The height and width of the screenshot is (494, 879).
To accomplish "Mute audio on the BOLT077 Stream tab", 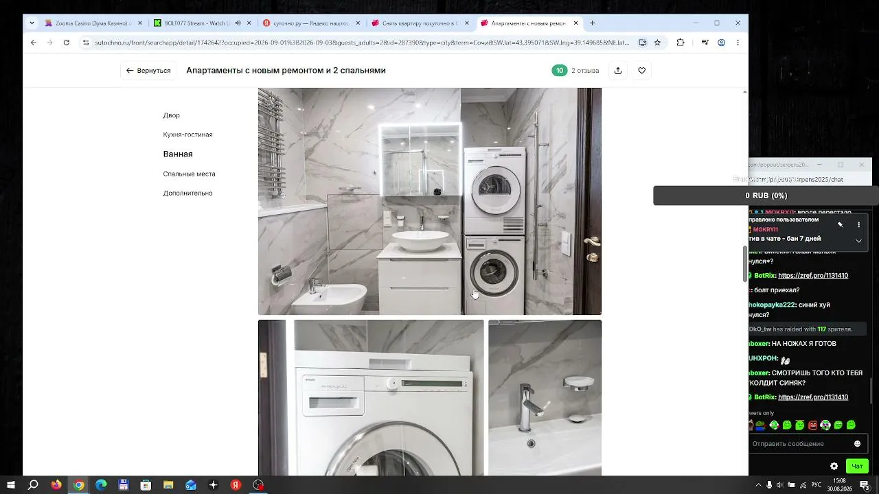I will click(238, 23).
